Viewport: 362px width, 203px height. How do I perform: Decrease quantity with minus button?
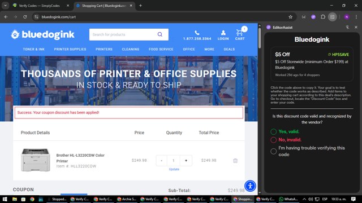coord(161,161)
